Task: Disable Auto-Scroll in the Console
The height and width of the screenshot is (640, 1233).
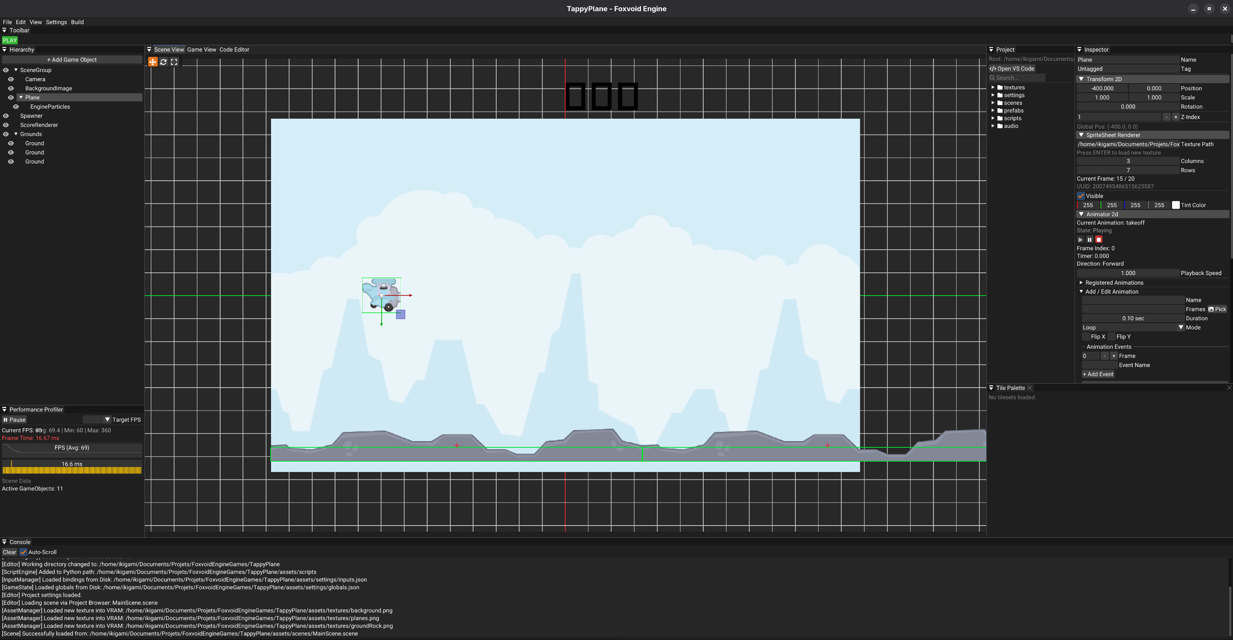Action: click(23, 552)
